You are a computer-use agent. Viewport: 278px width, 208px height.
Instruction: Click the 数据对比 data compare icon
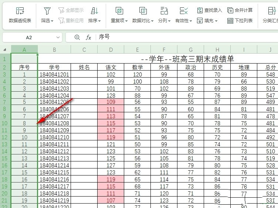tap(143, 11)
